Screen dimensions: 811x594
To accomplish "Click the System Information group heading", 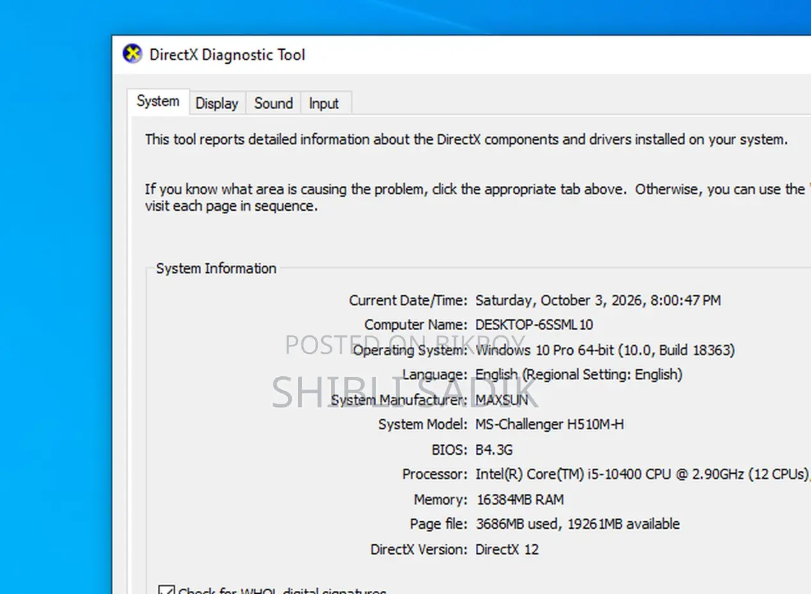I will [216, 269].
